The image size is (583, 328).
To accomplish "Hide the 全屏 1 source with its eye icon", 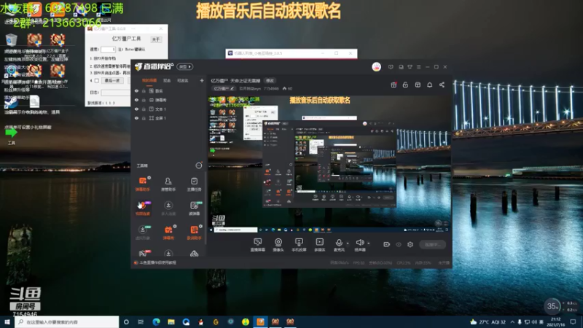I will (136, 118).
